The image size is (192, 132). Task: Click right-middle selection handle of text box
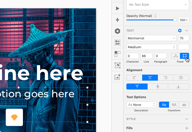(87, 105)
